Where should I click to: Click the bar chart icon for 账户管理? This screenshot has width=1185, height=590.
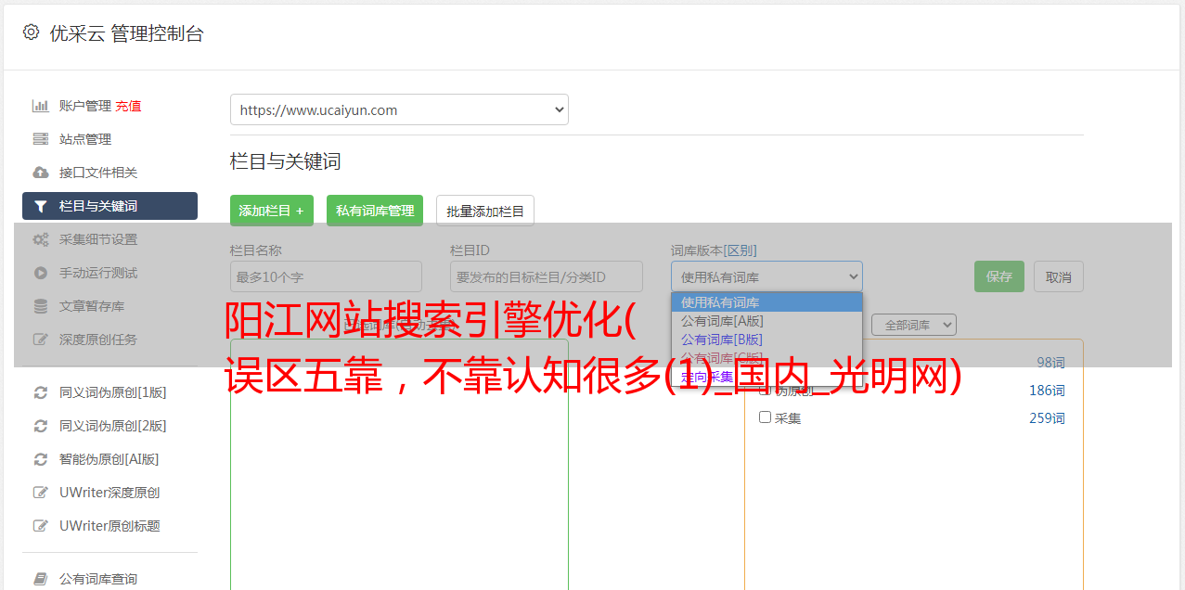coord(40,106)
